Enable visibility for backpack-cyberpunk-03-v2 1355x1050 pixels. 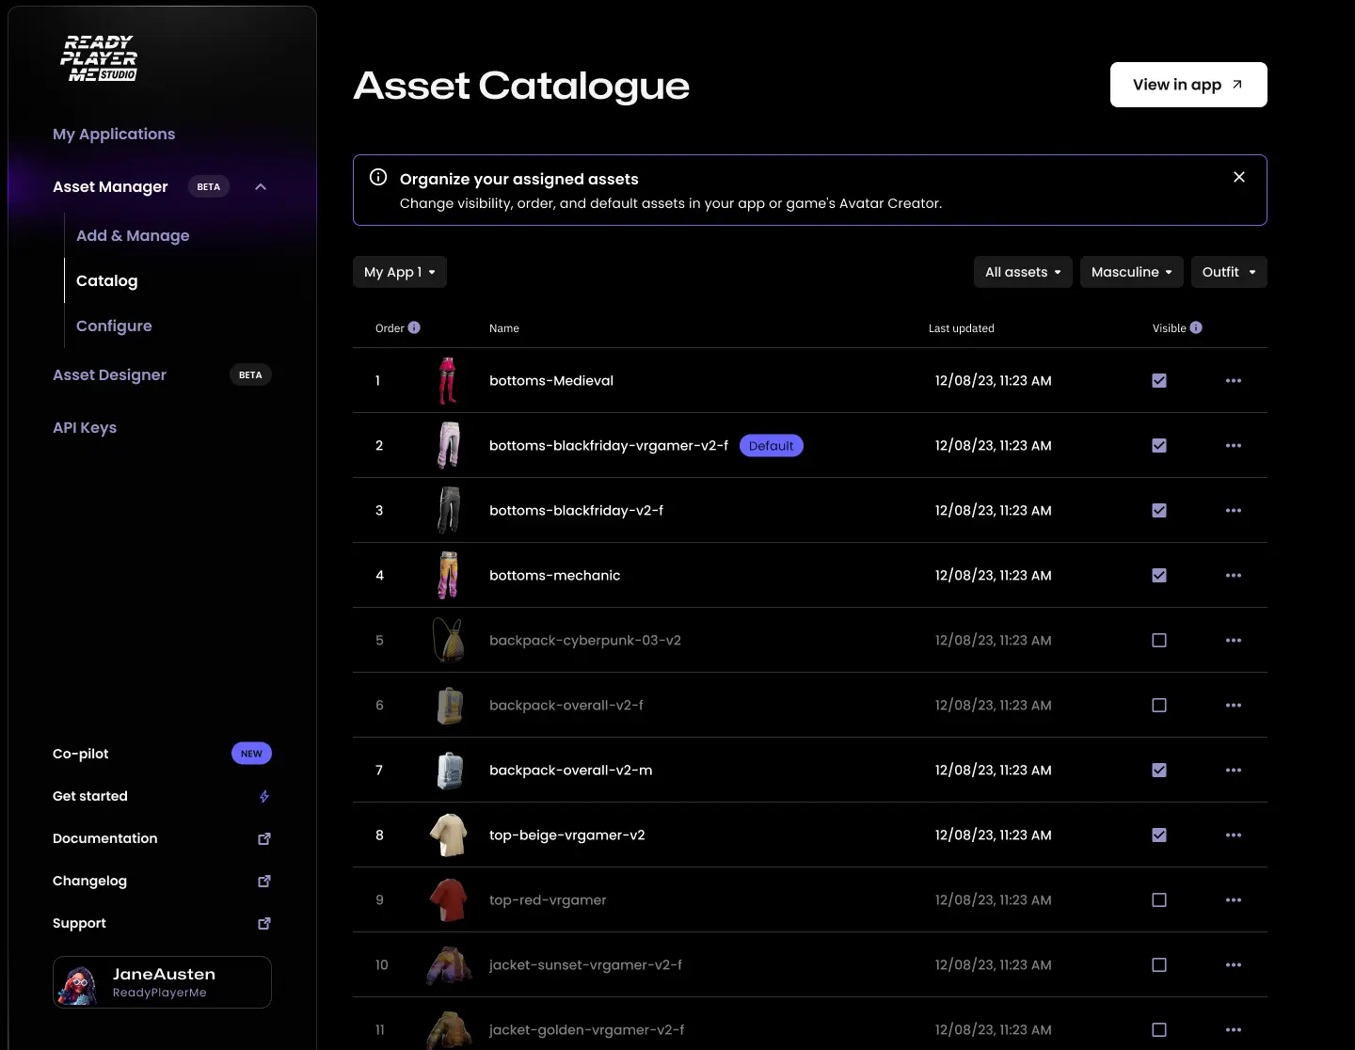pyautogui.click(x=1159, y=641)
